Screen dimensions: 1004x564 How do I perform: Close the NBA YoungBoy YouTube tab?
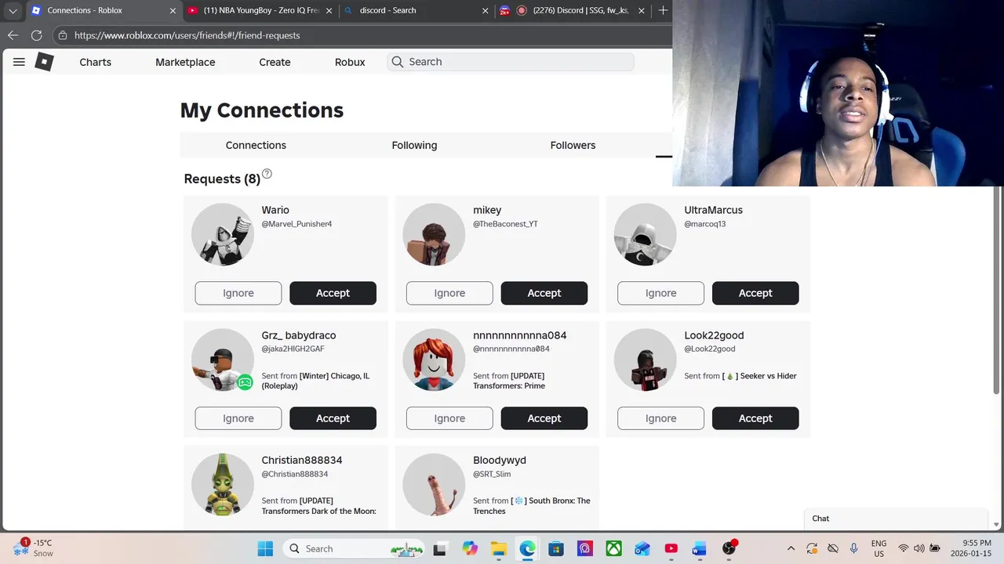329,10
